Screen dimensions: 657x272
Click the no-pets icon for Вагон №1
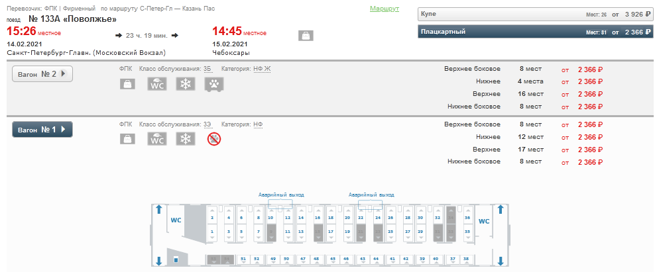[x=213, y=139]
